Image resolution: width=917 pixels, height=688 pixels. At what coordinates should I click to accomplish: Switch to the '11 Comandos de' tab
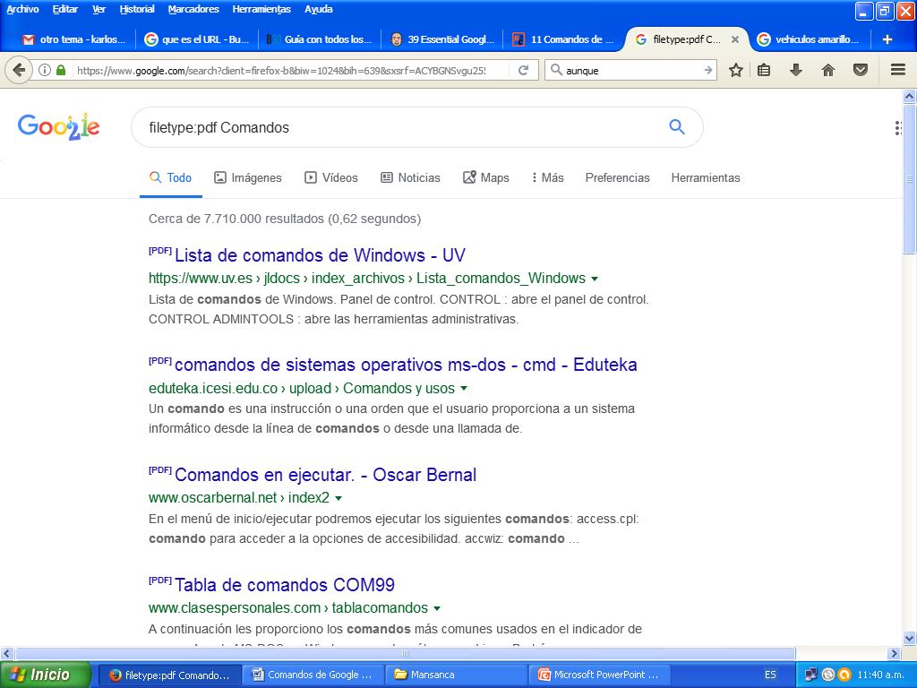pos(565,39)
